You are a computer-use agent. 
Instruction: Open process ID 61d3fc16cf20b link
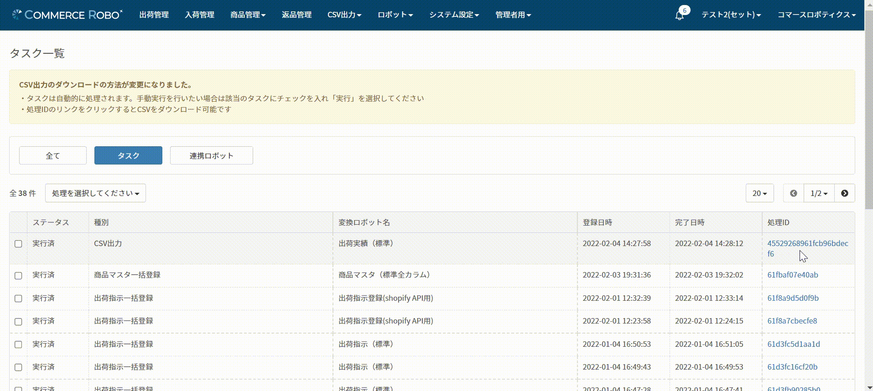point(792,367)
